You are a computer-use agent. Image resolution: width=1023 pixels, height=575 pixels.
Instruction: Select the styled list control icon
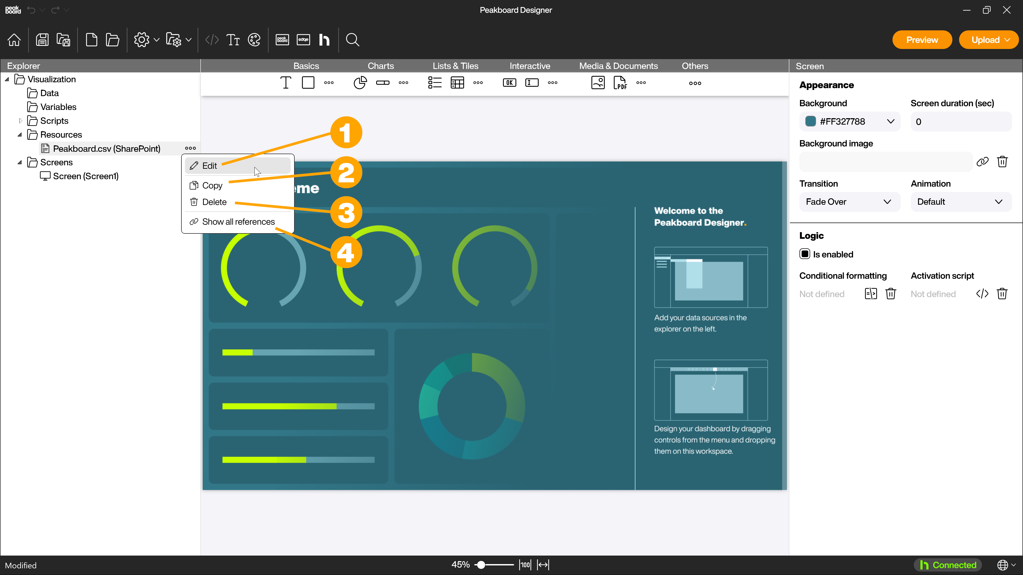click(435, 83)
